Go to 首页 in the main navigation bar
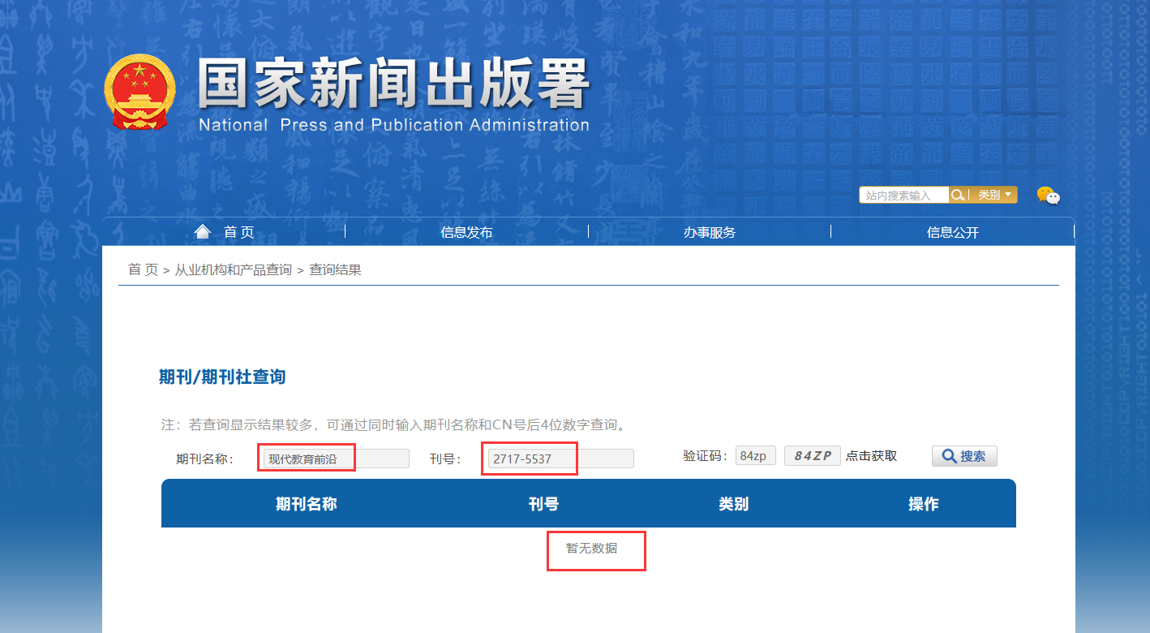Image resolution: width=1150 pixels, height=633 pixels. (225, 232)
